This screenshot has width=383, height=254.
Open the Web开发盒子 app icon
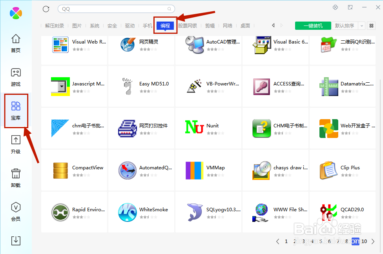coord(329,129)
